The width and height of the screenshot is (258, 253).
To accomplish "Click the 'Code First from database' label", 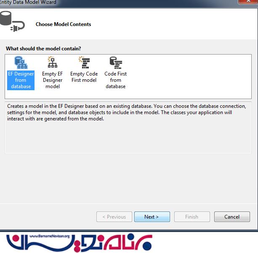I will [x=115, y=80].
